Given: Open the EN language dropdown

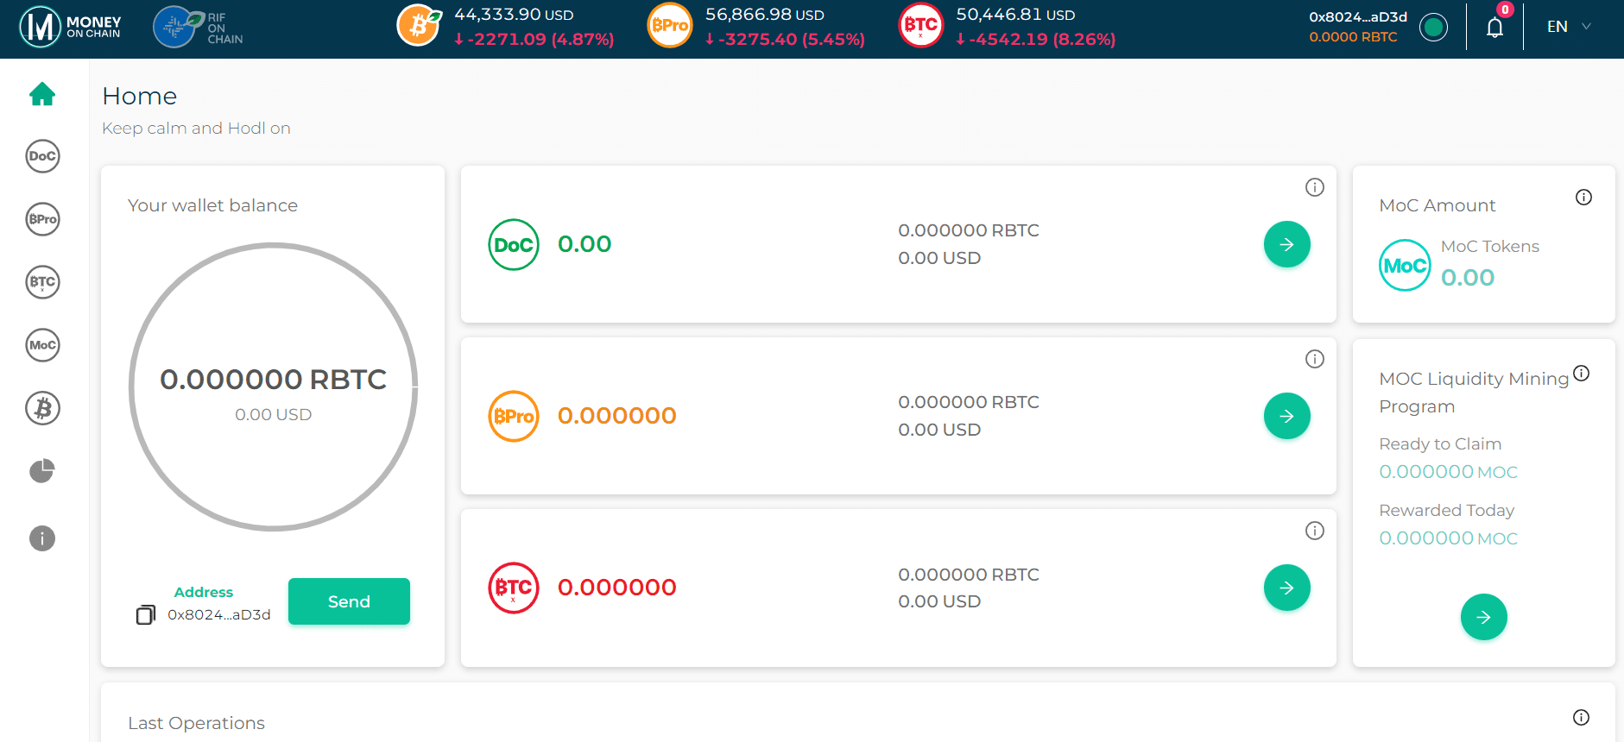Looking at the screenshot, I should point(1569,27).
